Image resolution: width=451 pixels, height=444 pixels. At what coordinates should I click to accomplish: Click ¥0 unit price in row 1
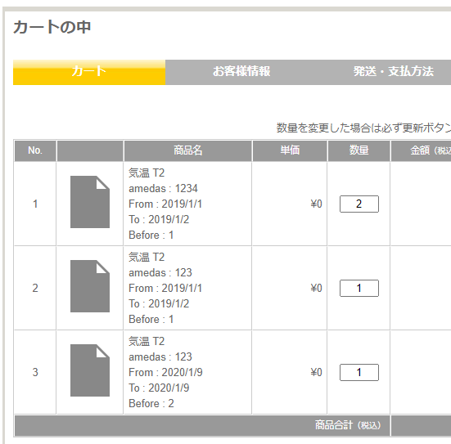pyautogui.click(x=316, y=204)
